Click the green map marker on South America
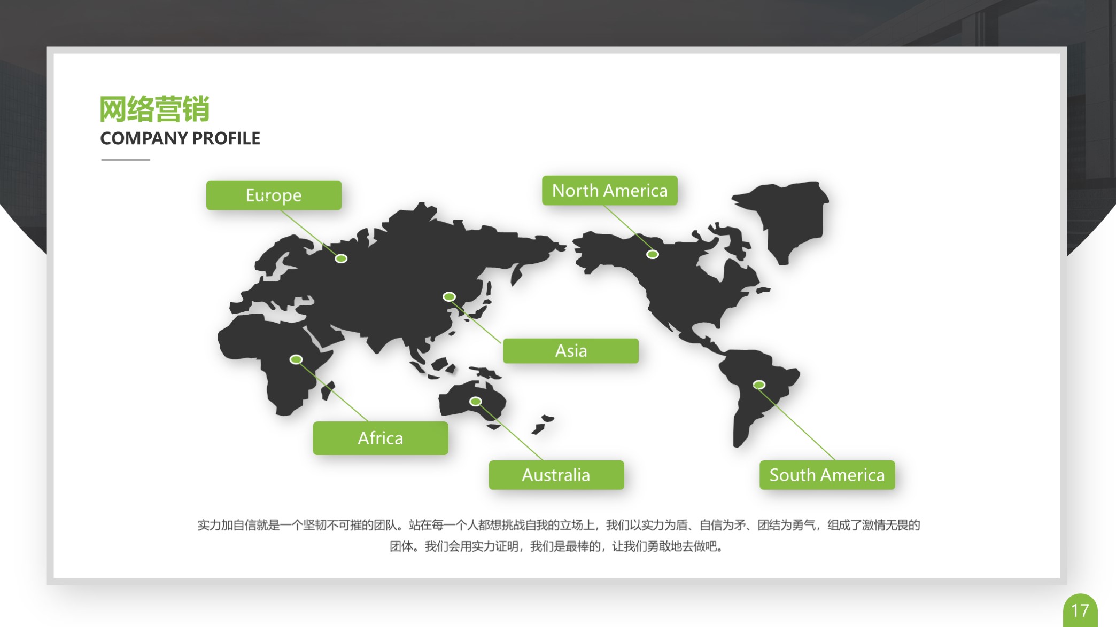The width and height of the screenshot is (1116, 627). (759, 383)
